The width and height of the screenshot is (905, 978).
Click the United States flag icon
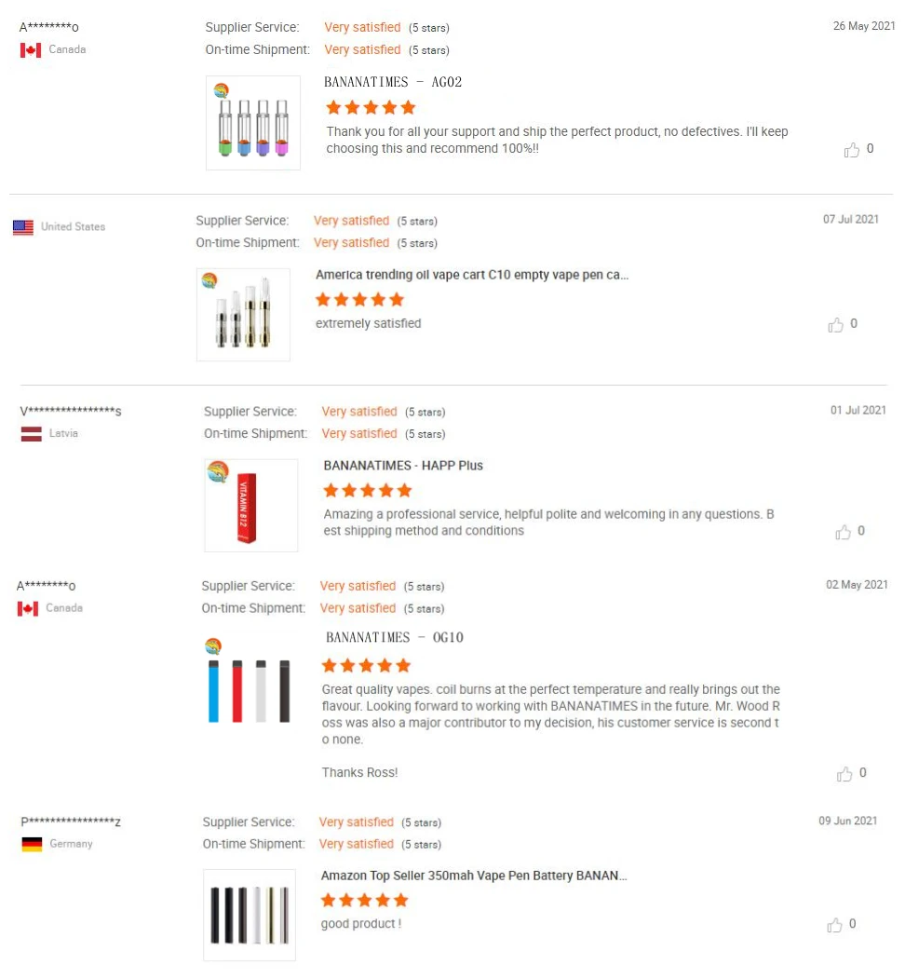point(23,227)
